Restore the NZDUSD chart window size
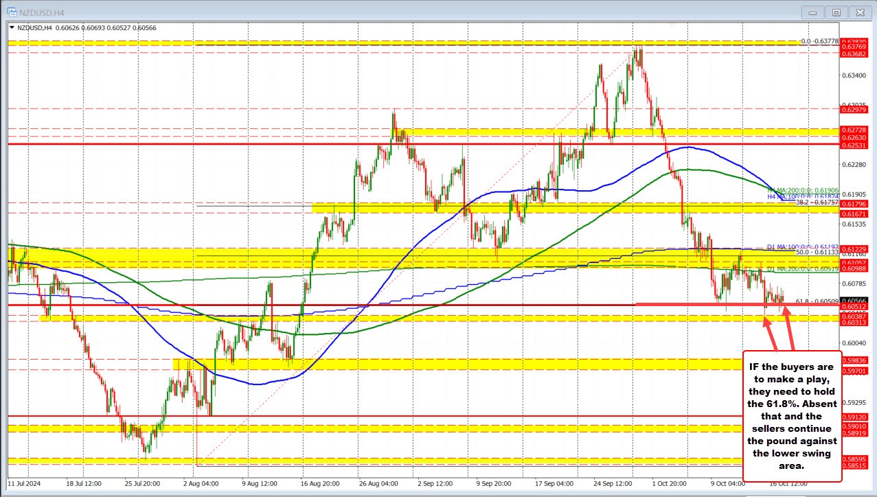 point(836,12)
